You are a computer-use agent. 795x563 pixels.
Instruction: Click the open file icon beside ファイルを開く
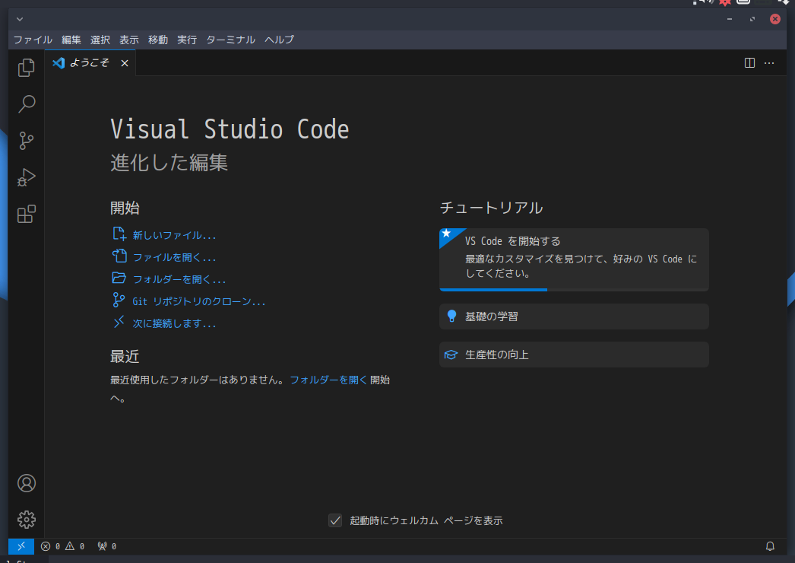119,256
